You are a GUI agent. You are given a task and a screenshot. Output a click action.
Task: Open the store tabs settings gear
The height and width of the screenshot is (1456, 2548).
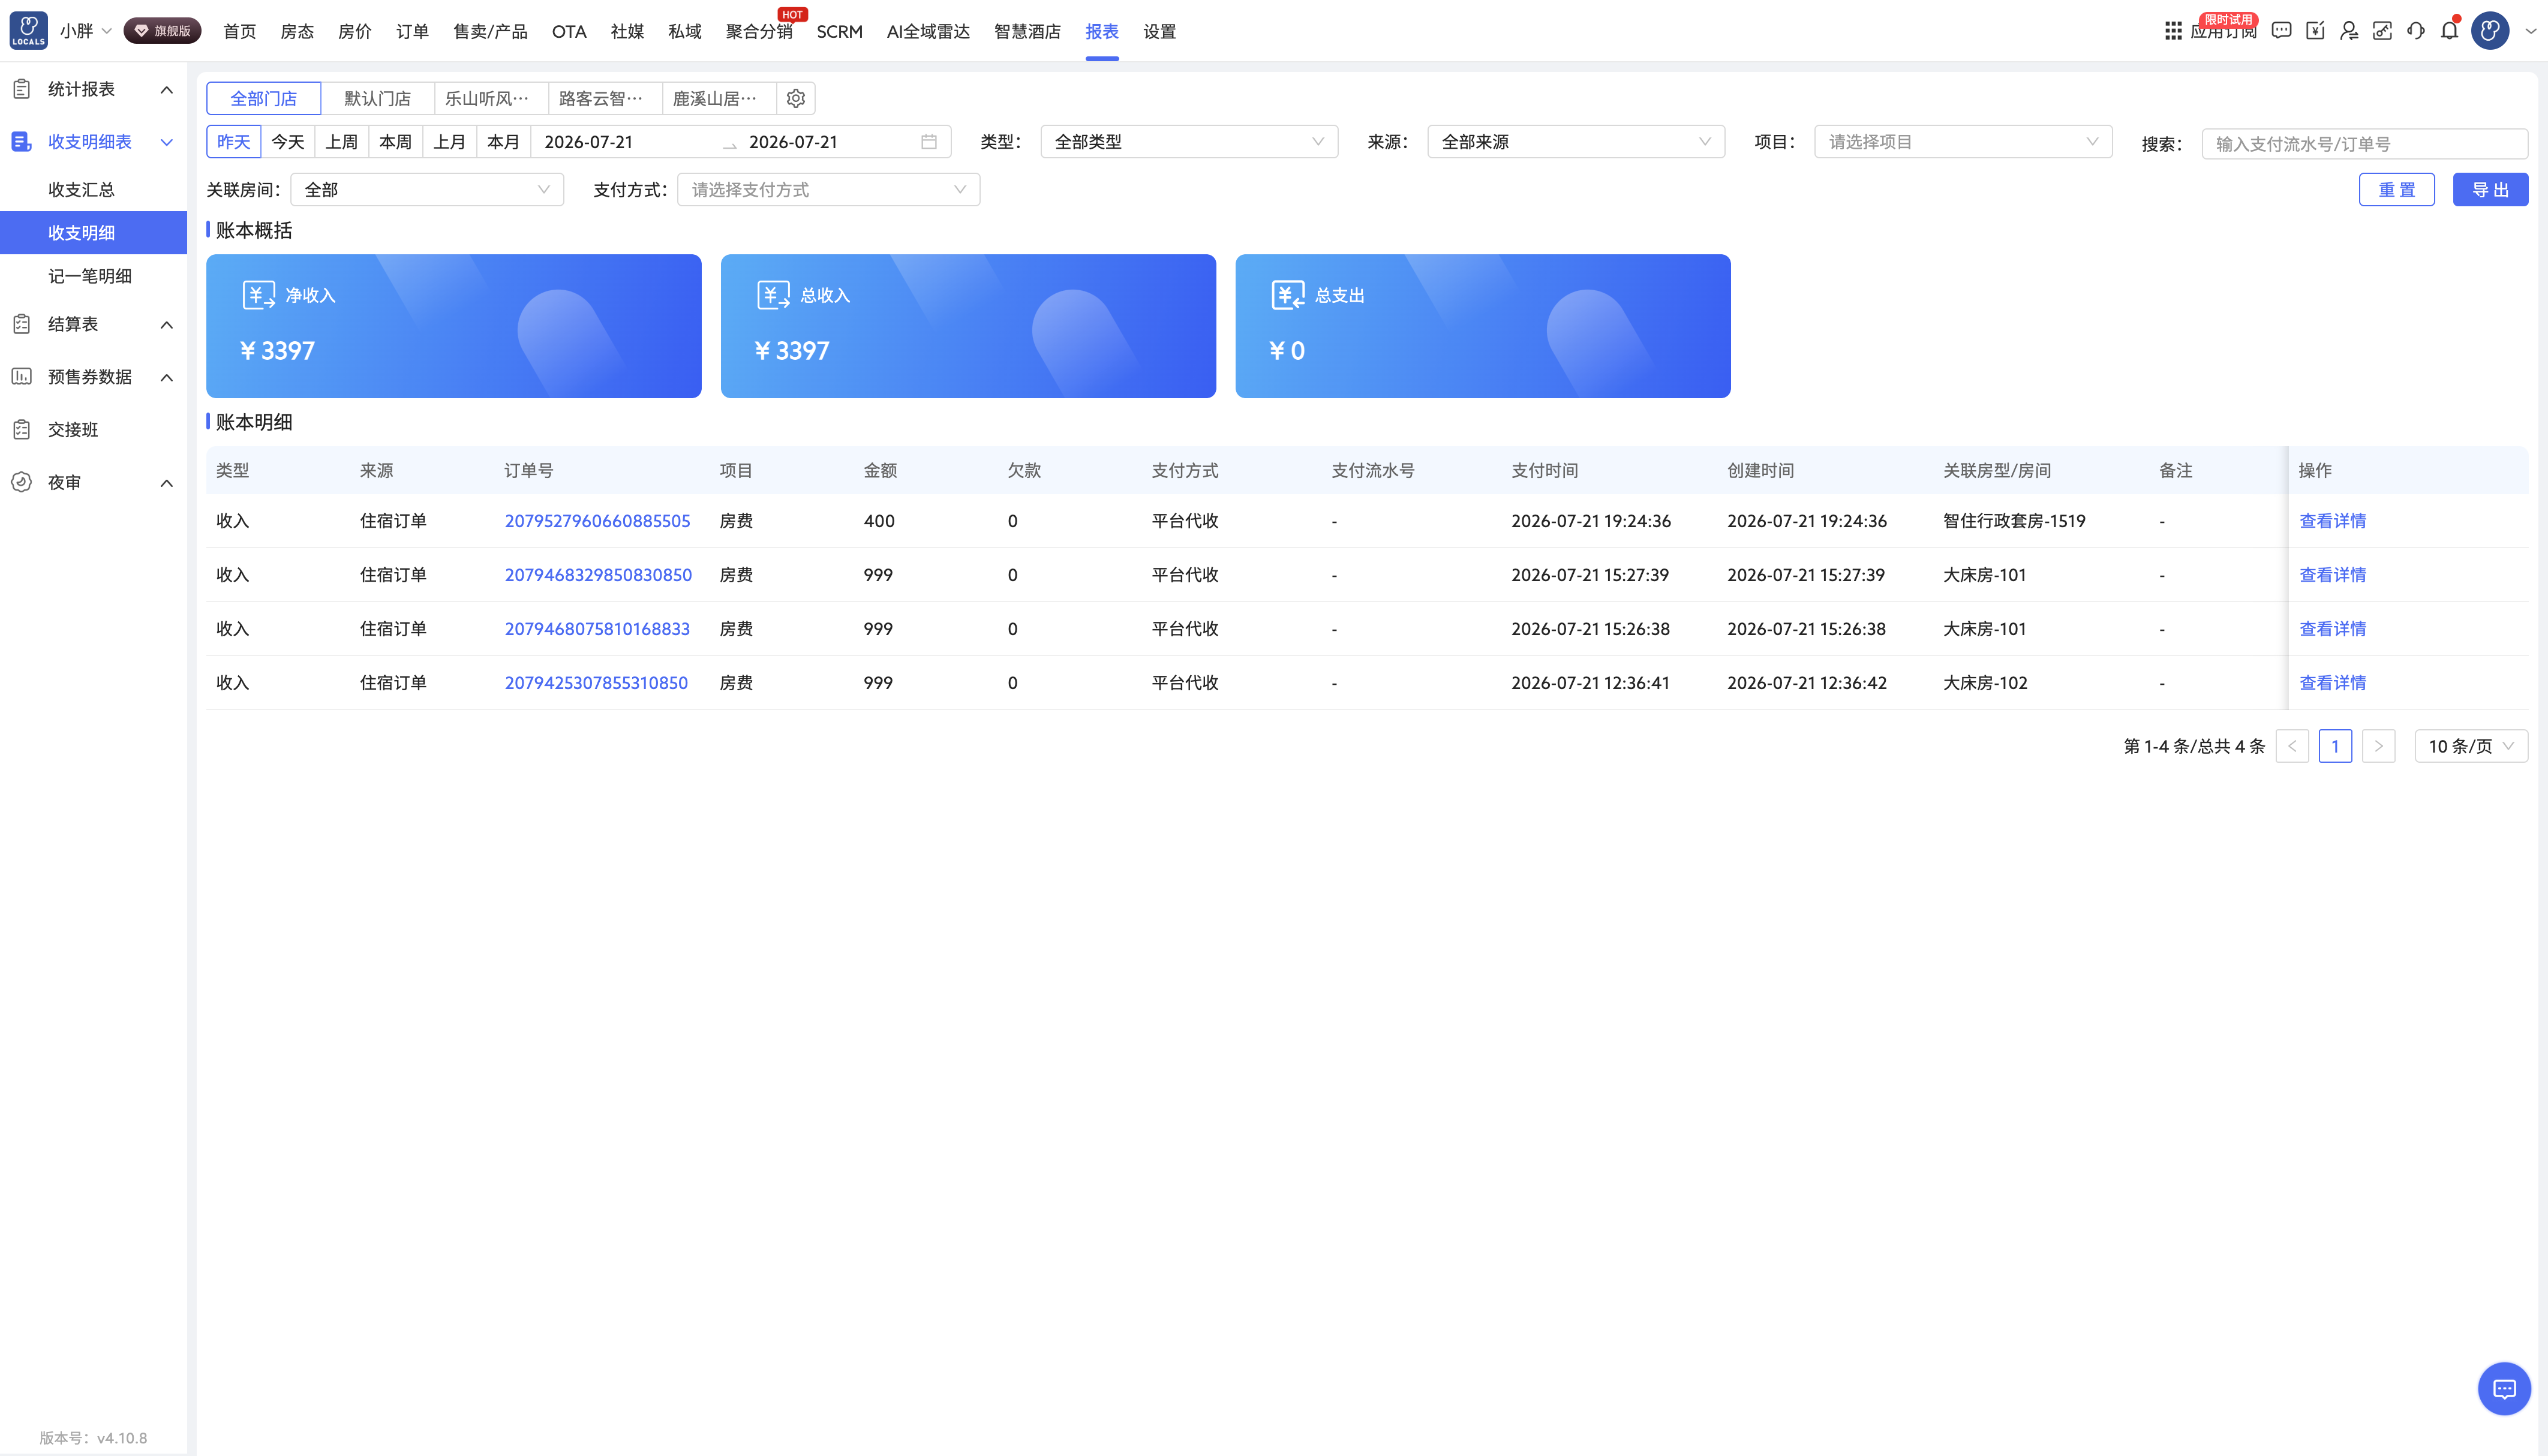coord(796,98)
